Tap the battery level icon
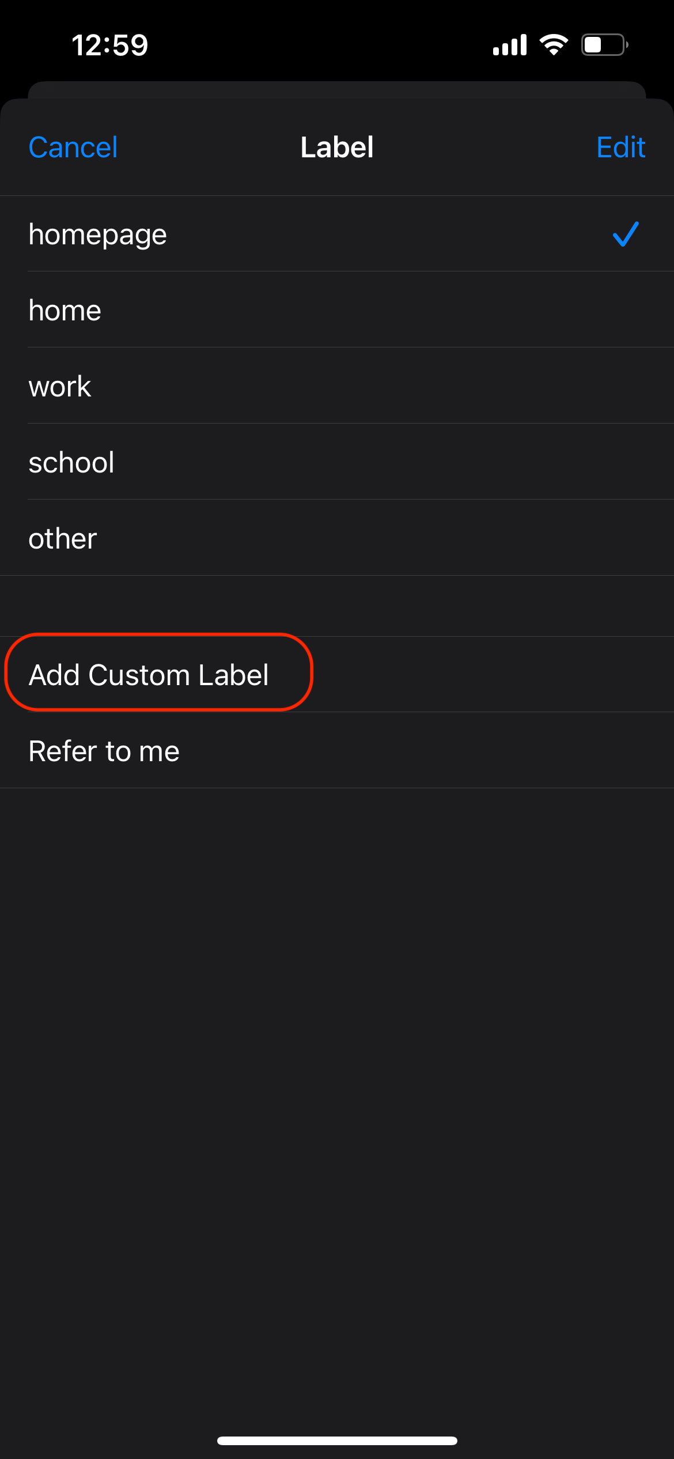The height and width of the screenshot is (1459, 674). click(x=604, y=45)
